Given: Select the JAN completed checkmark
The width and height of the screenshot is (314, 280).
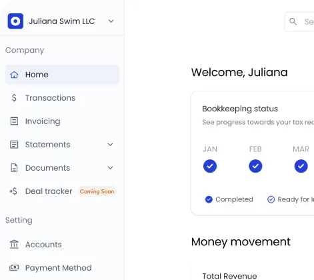Looking at the screenshot, I should [210, 166].
